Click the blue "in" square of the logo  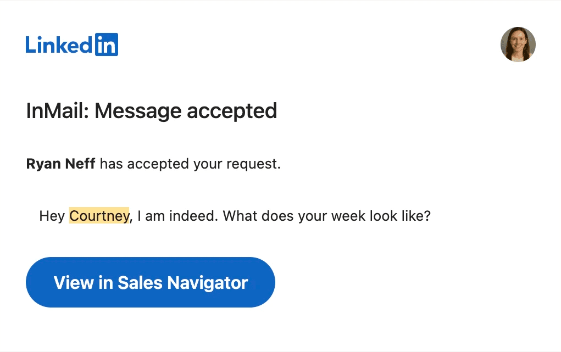pos(107,45)
